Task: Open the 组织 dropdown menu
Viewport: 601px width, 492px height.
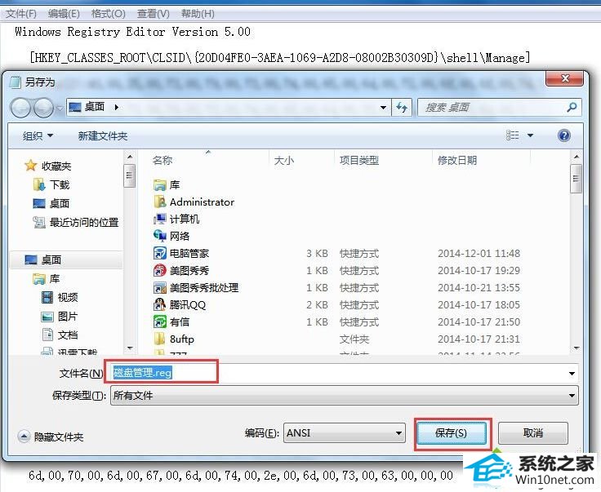Action: click(x=38, y=135)
